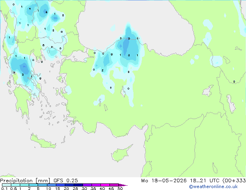
Task: Click the legend label '0.1'
Action: tap(4, 188)
